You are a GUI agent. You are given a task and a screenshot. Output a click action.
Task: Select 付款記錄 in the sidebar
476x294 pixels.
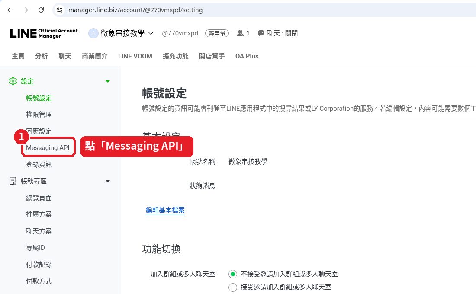click(39, 264)
